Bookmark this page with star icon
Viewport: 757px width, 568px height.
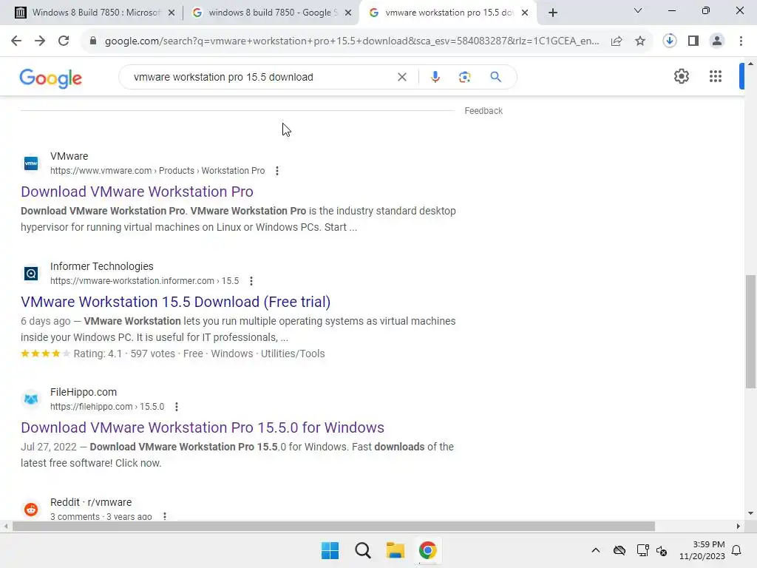point(640,41)
